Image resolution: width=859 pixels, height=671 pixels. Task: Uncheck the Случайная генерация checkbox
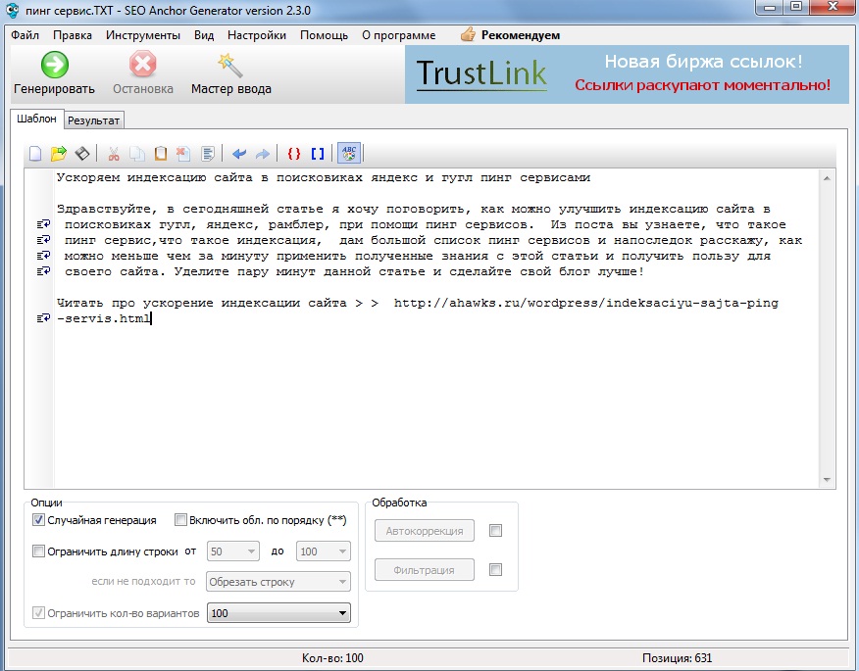39,520
